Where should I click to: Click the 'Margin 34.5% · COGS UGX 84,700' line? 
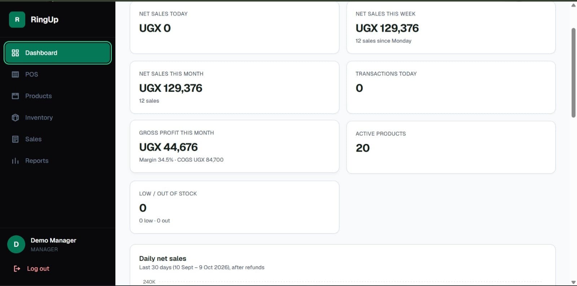[x=181, y=160]
